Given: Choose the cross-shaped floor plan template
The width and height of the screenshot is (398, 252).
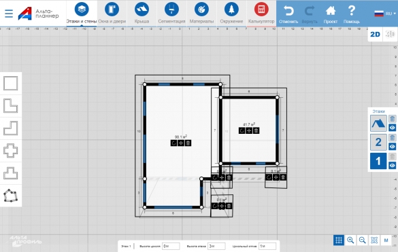Looking at the screenshot, I should [10, 151].
